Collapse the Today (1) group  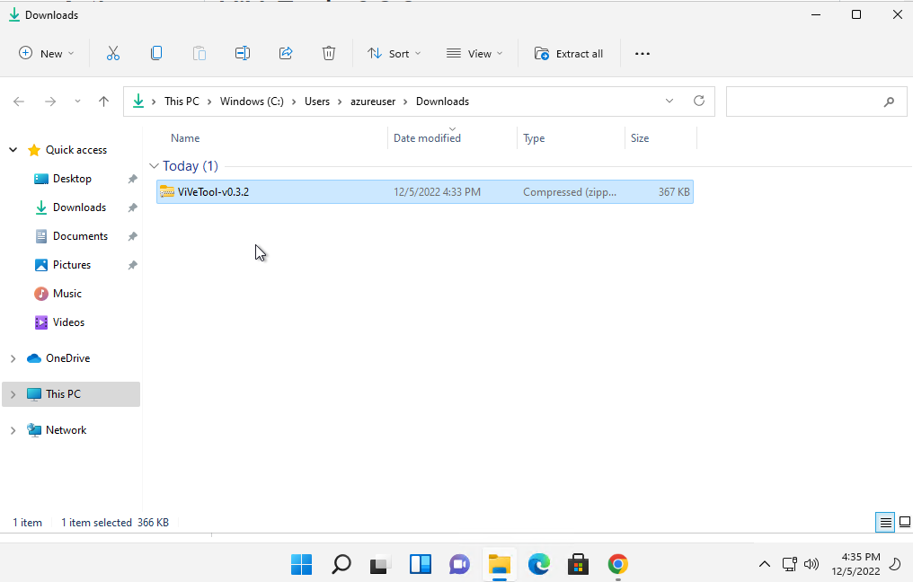click(154, 166)
